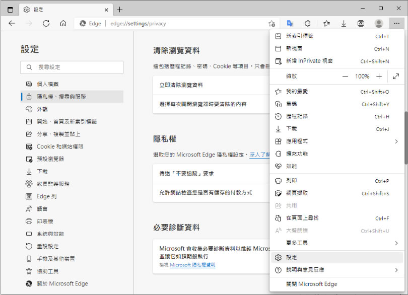Refresh the settings page
The height and width of the screenshot is (295, 408).
coord(46,24)
